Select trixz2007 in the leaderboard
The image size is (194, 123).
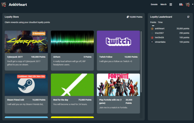tap(159, 33)
